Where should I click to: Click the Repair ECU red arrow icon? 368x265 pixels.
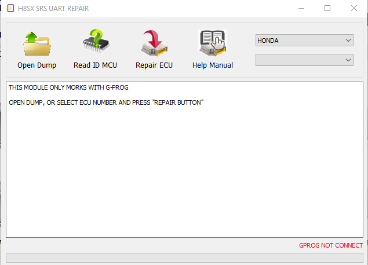pos(154,43)
